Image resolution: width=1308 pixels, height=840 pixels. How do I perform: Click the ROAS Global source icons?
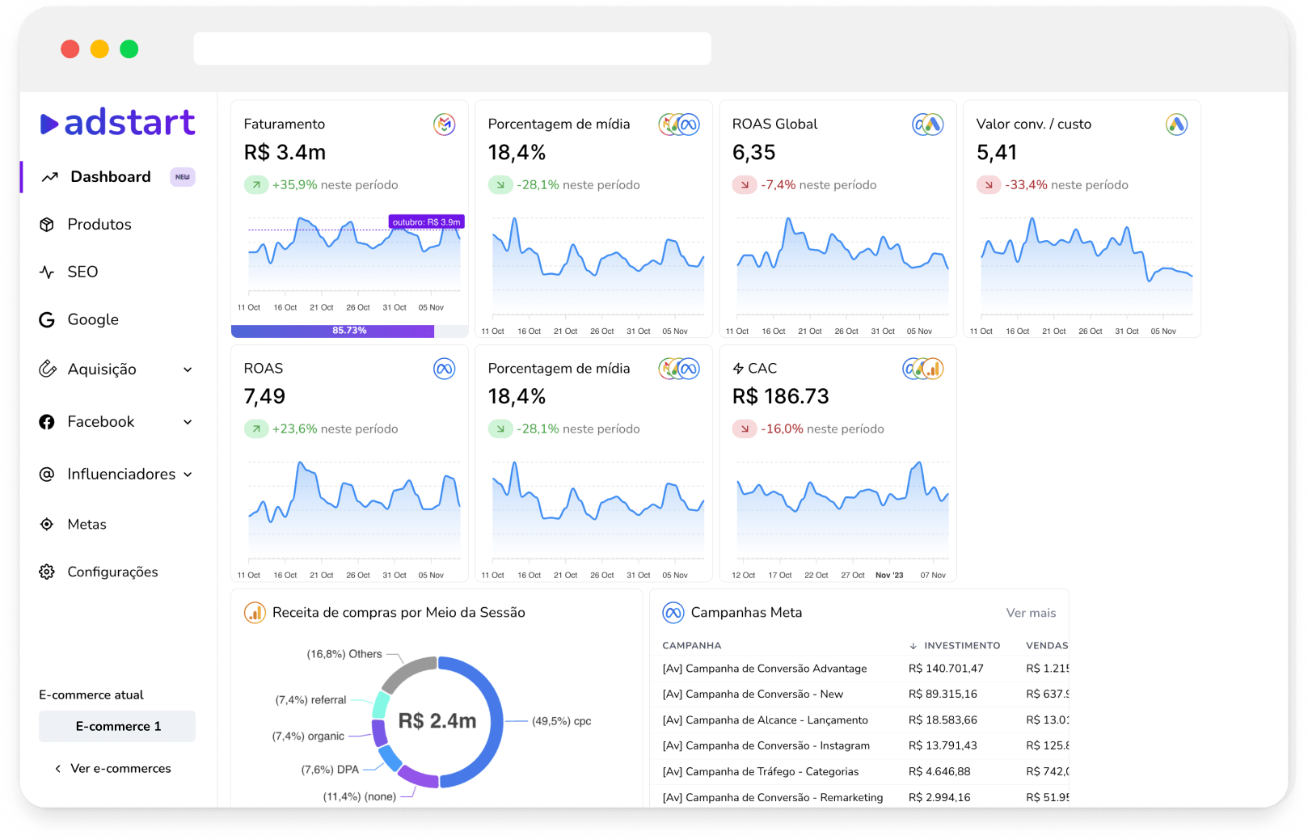[928, 125]
